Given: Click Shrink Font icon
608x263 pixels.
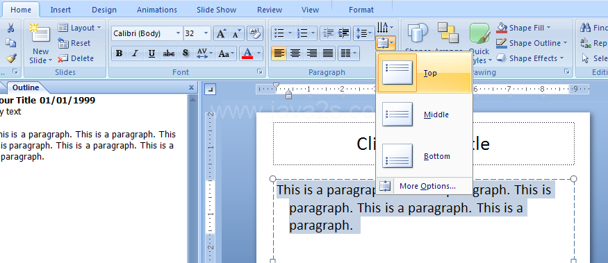Looking at the screenshot, I should tap(236, 33).
